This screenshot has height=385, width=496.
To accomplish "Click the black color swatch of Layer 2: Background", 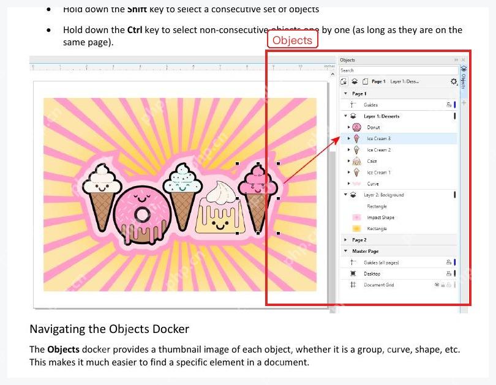I will 455,195.
